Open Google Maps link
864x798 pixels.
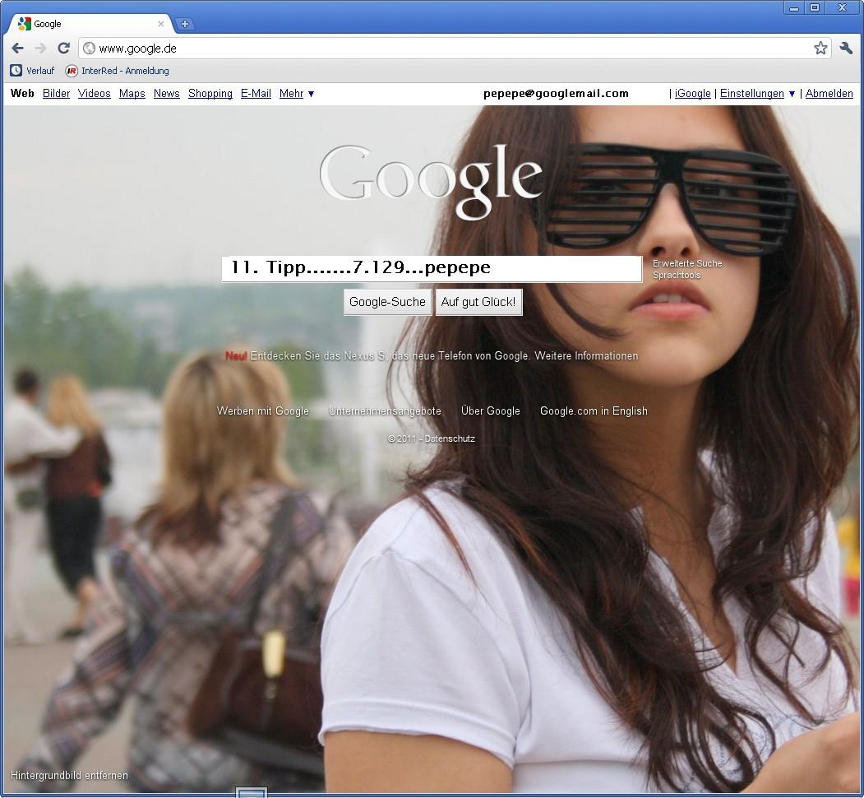(x=132, y=93)
